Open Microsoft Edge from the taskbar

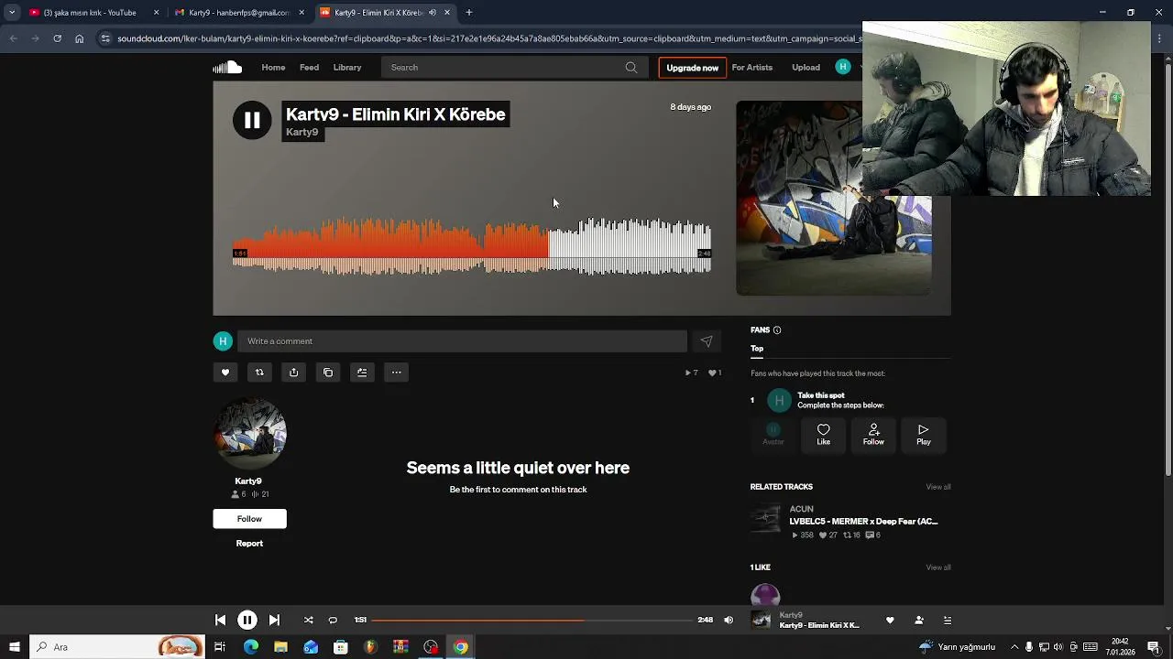pos(250,647)
